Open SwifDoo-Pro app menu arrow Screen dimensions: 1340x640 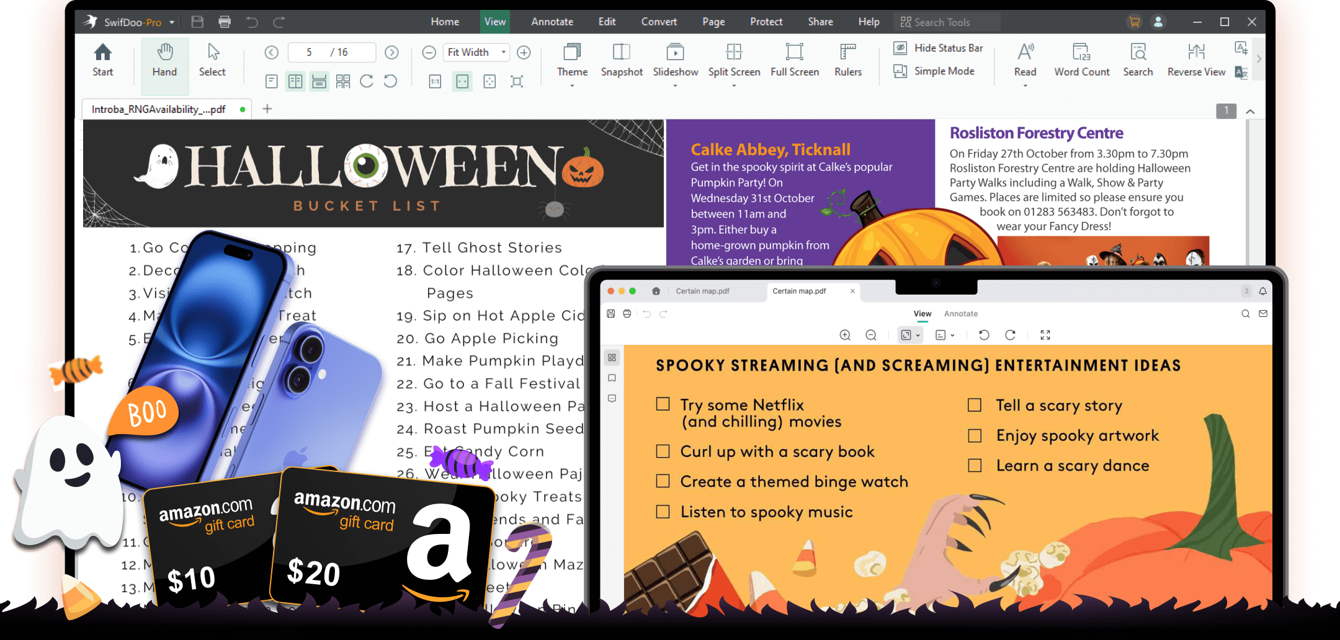172,22
